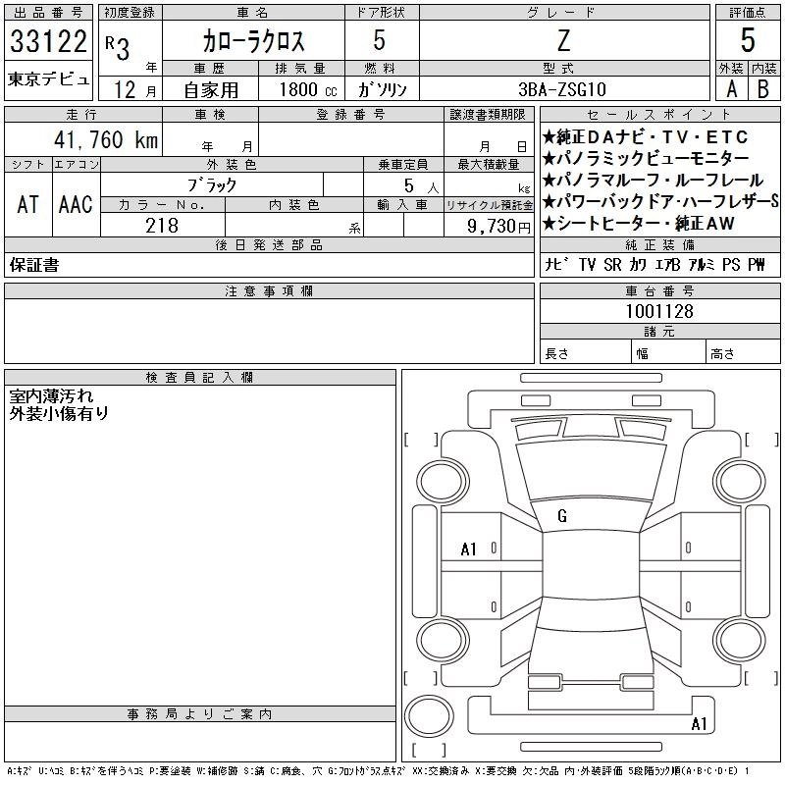Click the damage code legend at bottom
This screenshot has width=785, height=785.
pyautogui.click(x=379, y=771)
